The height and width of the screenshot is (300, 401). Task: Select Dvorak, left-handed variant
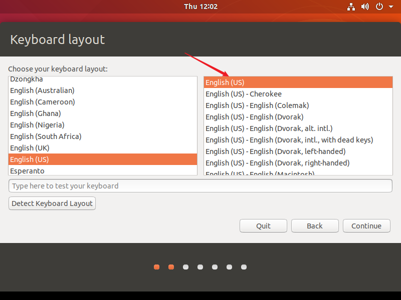(298, 151)
